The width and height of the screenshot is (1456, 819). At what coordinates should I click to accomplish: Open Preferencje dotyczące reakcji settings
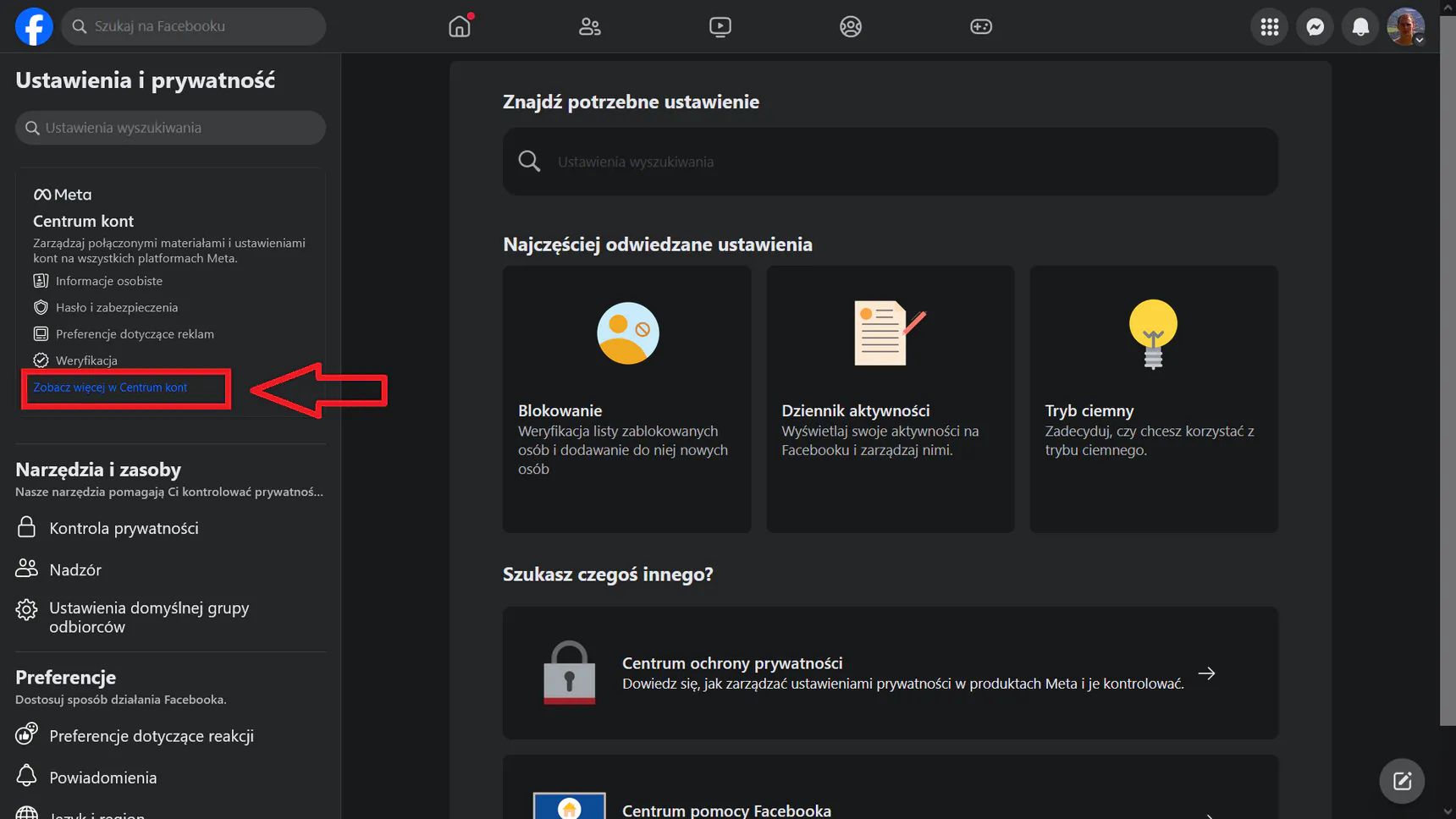point(151,735)
